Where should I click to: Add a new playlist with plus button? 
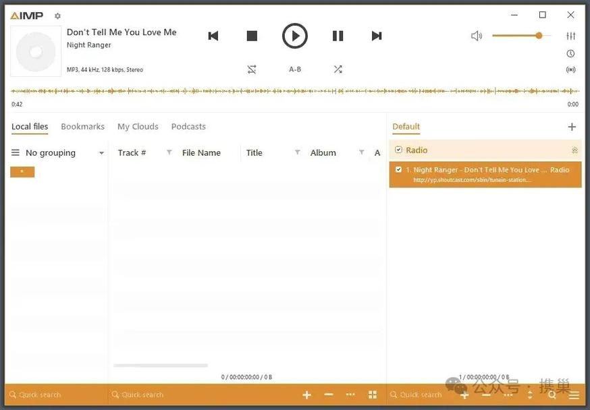[x=572, y=127]
